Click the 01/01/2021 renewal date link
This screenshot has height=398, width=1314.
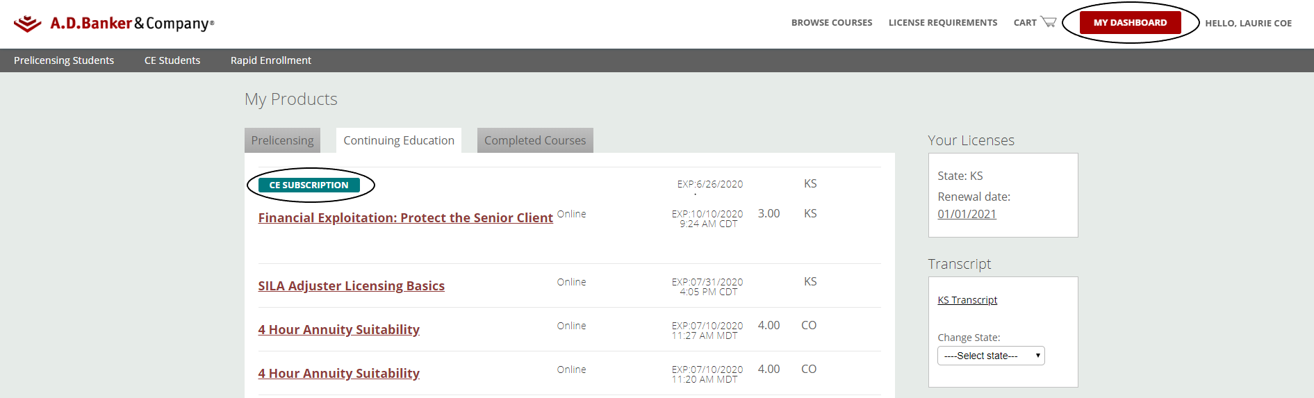pos(967,214)
